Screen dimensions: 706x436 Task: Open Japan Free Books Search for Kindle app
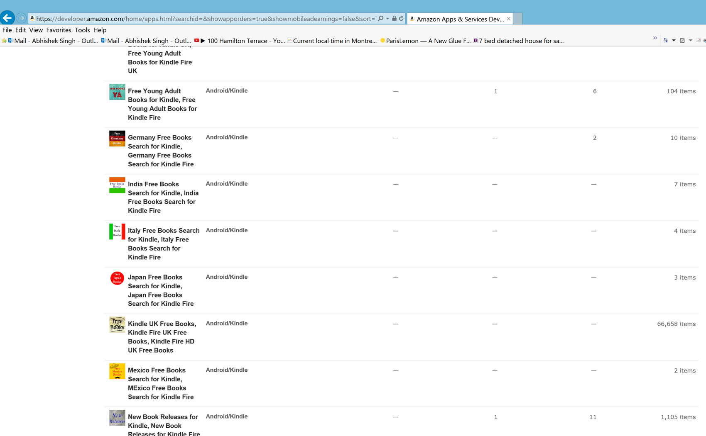pyautogui.click(x=161, y=290)
